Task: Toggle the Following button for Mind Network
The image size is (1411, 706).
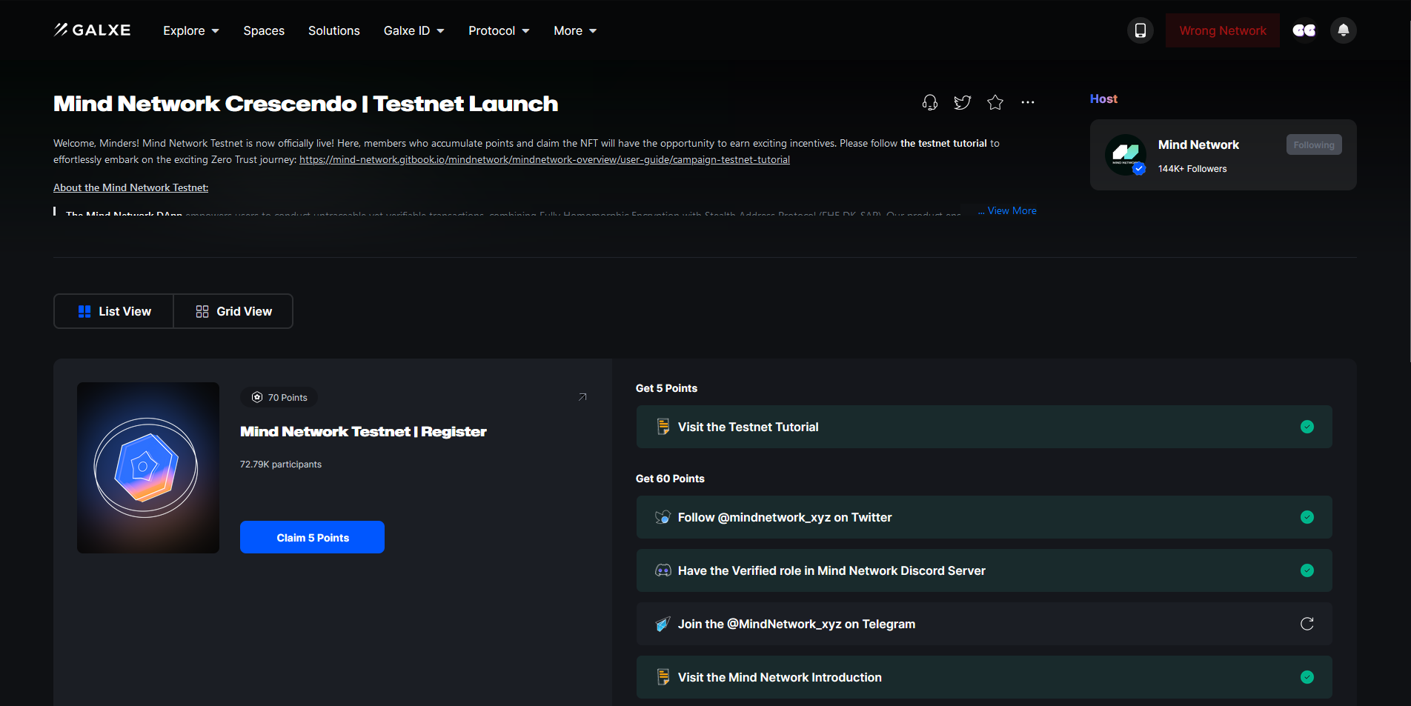Action: tap(1314, 144)
